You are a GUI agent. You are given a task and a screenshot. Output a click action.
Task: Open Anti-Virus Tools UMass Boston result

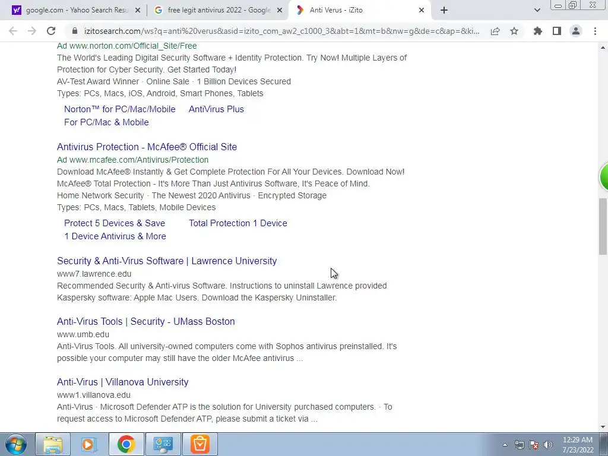click(x=146, y=321)
